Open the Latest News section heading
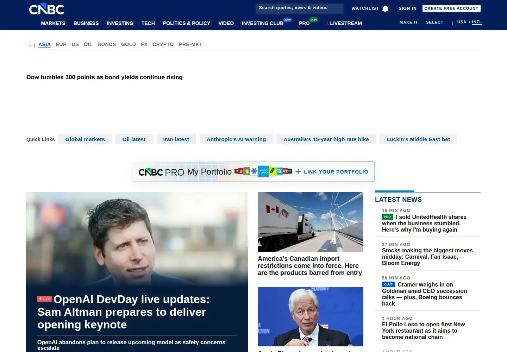The image size is (507, 352). 398,200
